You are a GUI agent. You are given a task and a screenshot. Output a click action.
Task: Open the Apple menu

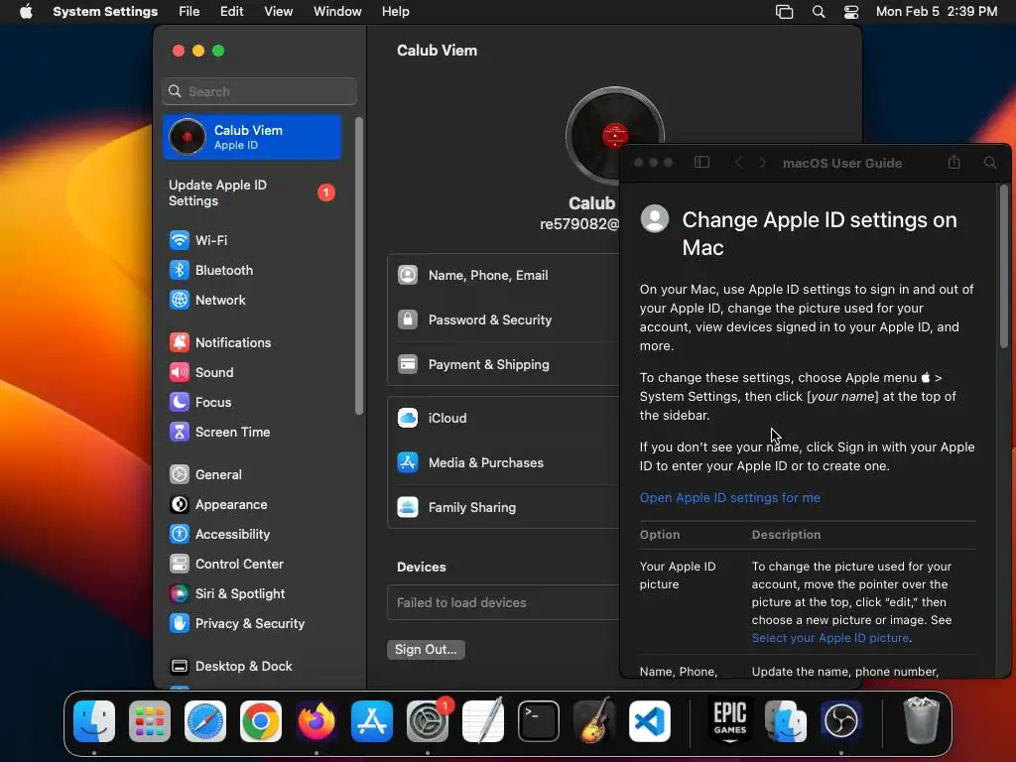pos(26,12)
